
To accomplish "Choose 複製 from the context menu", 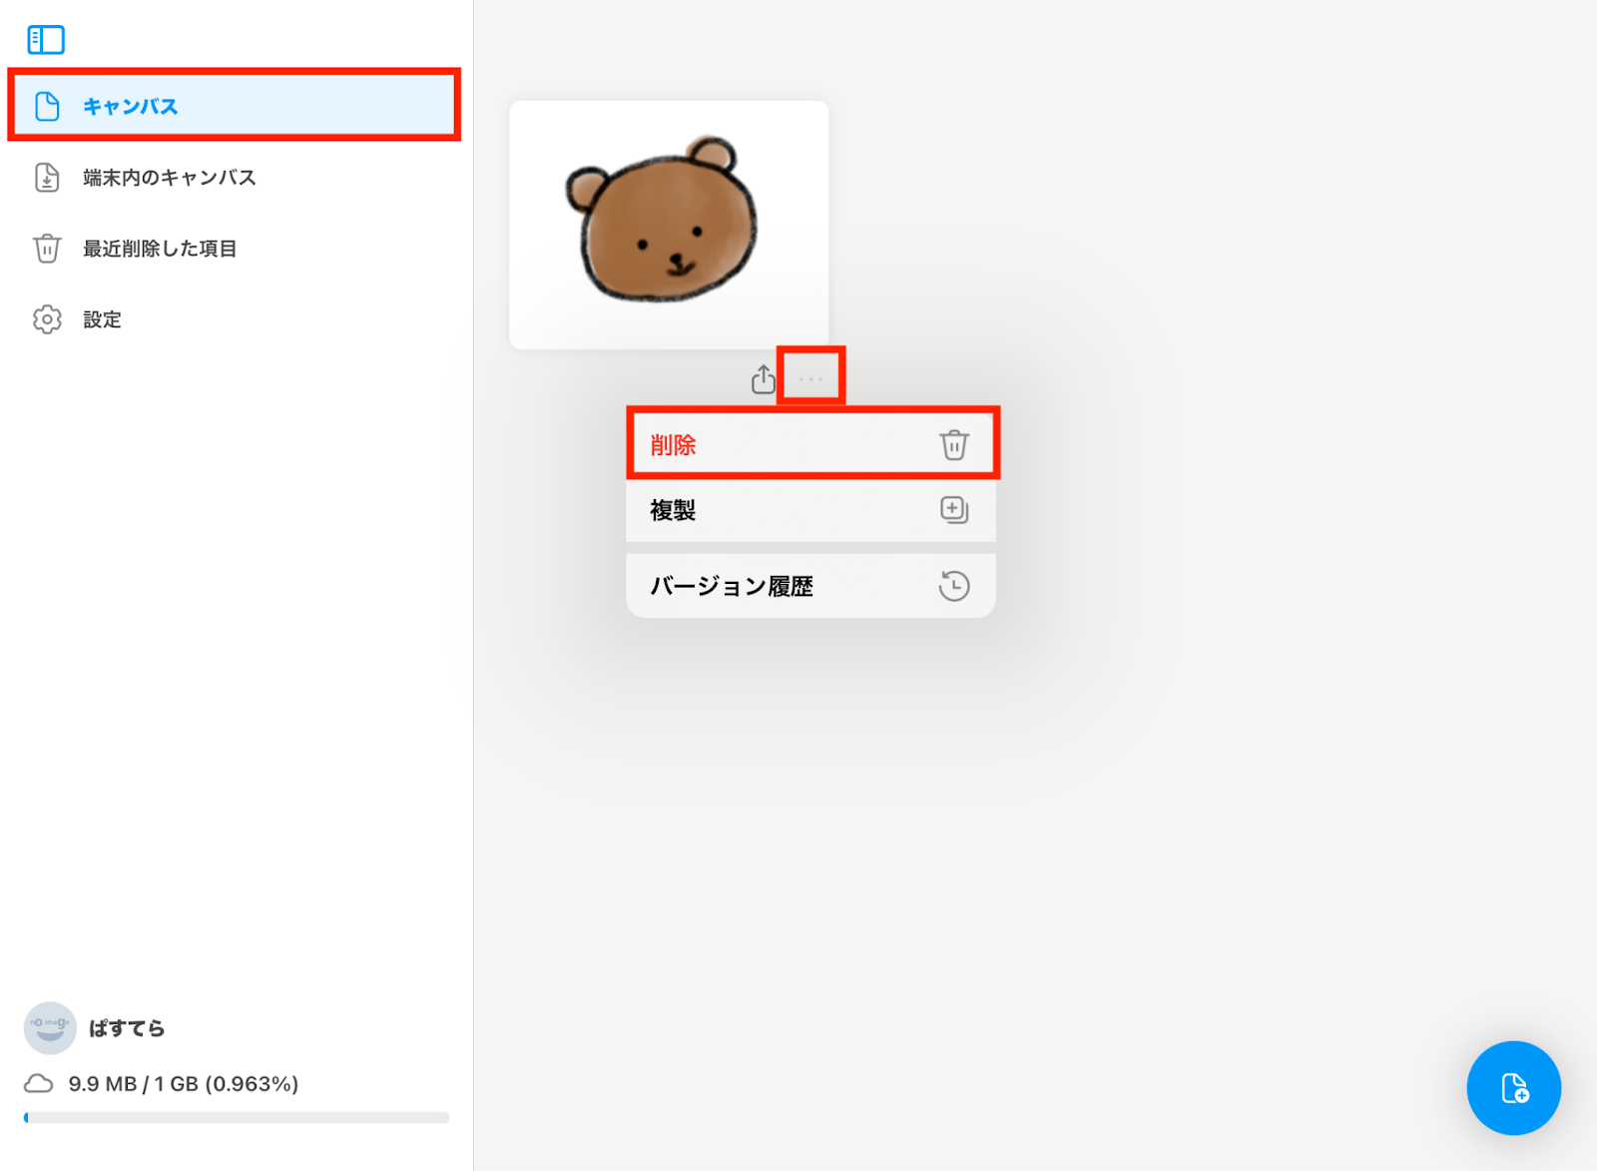I will coord(675,510).
